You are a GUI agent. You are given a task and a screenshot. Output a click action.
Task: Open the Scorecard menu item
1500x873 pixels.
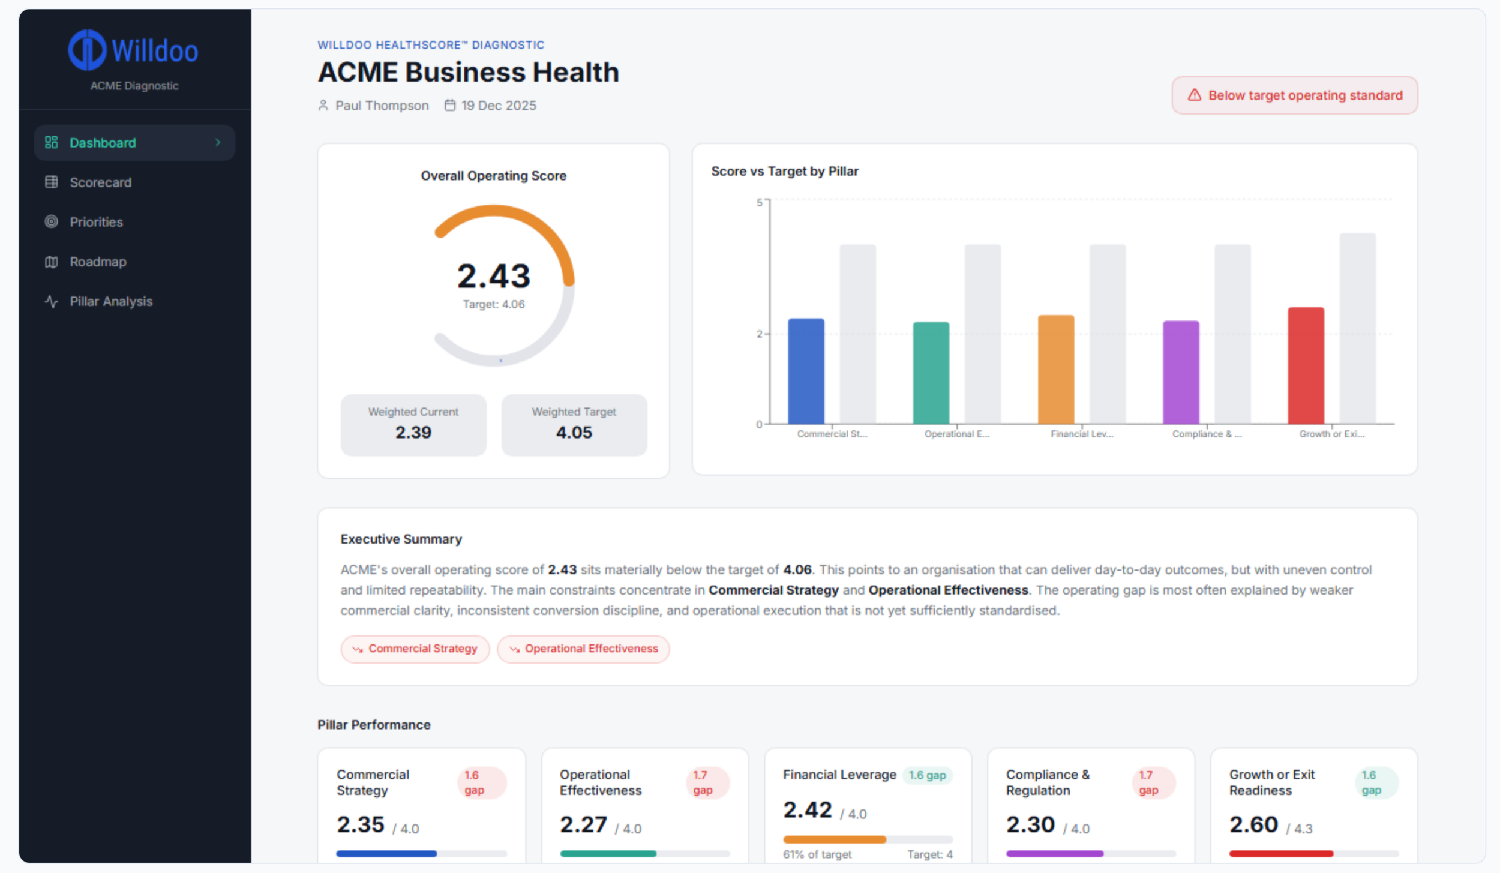click(100, 182)
